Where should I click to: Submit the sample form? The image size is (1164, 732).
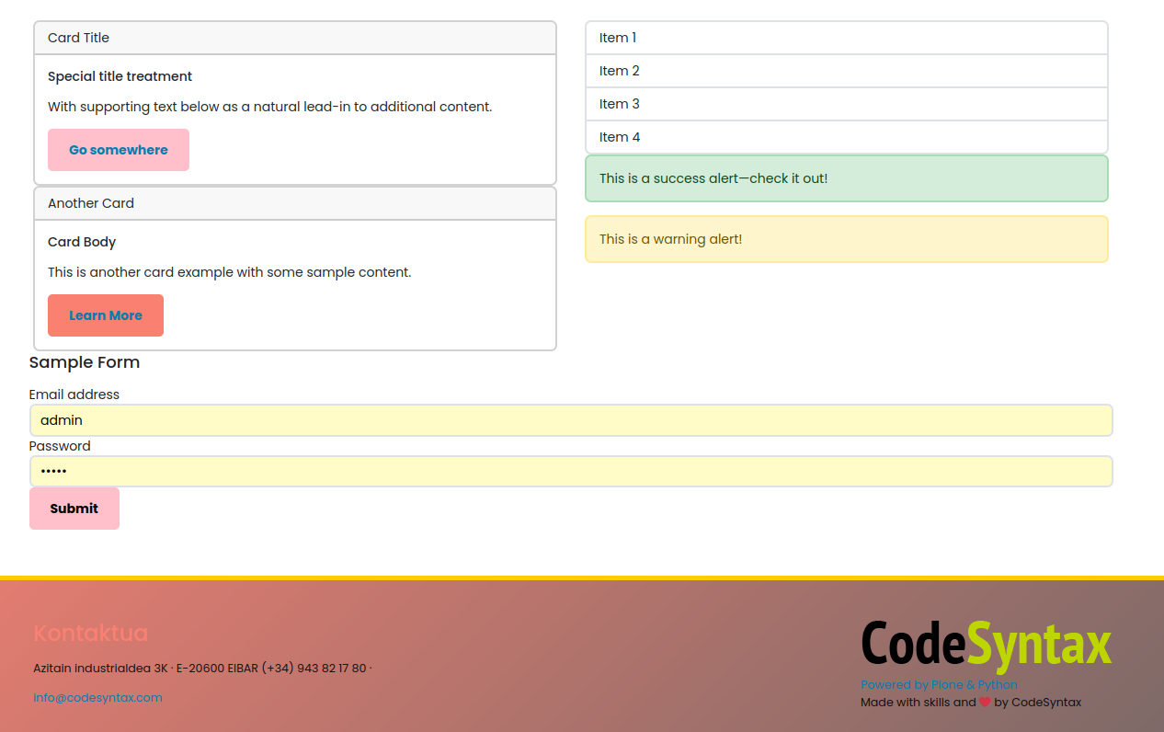click(x=74, y=509)
